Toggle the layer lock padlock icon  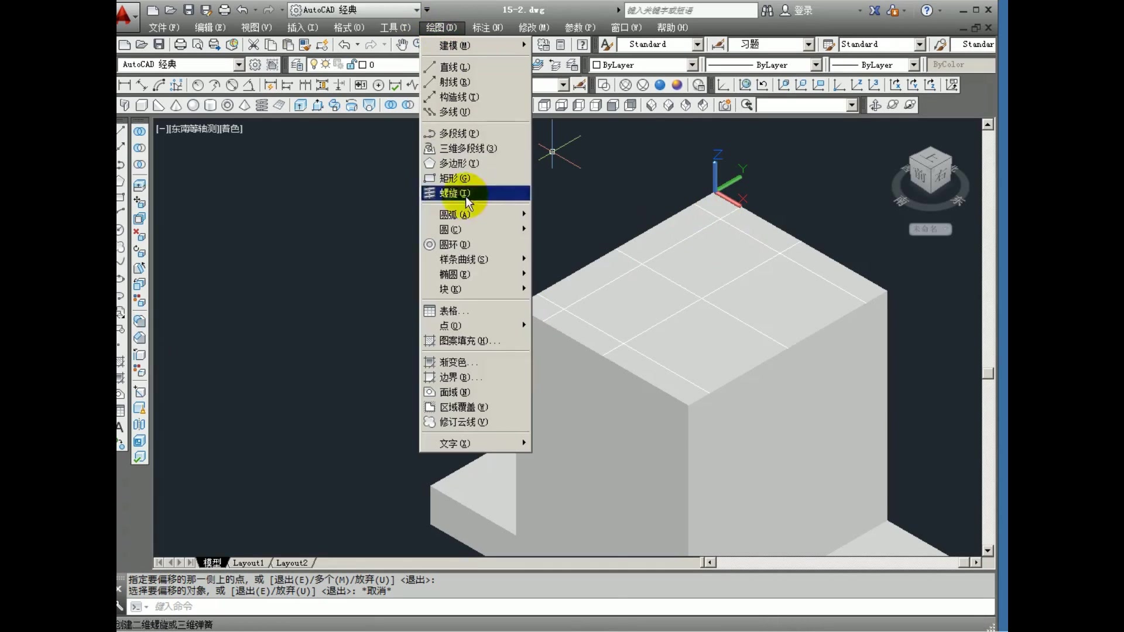tap(352, 64)
